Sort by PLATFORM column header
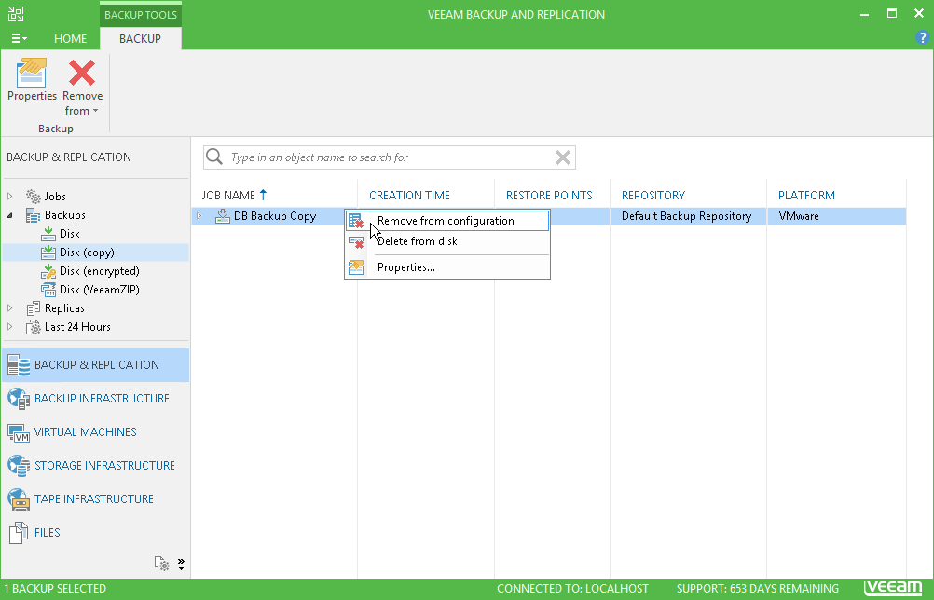This screenshot has width=934, height=600. pos(806,196)
